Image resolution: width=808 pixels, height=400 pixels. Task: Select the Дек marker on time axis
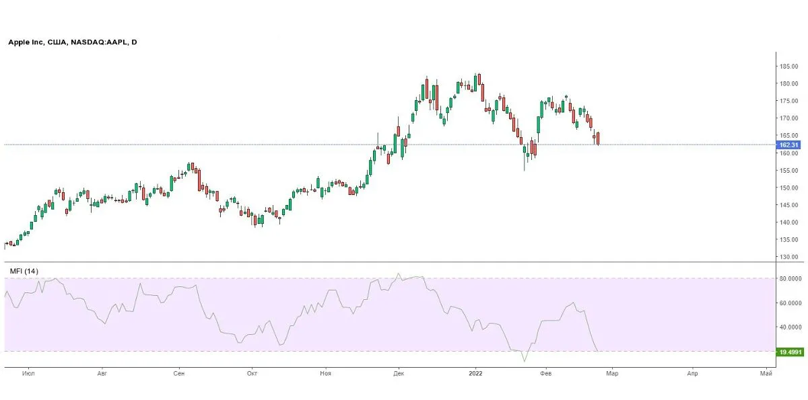click(x=398, y=372)
